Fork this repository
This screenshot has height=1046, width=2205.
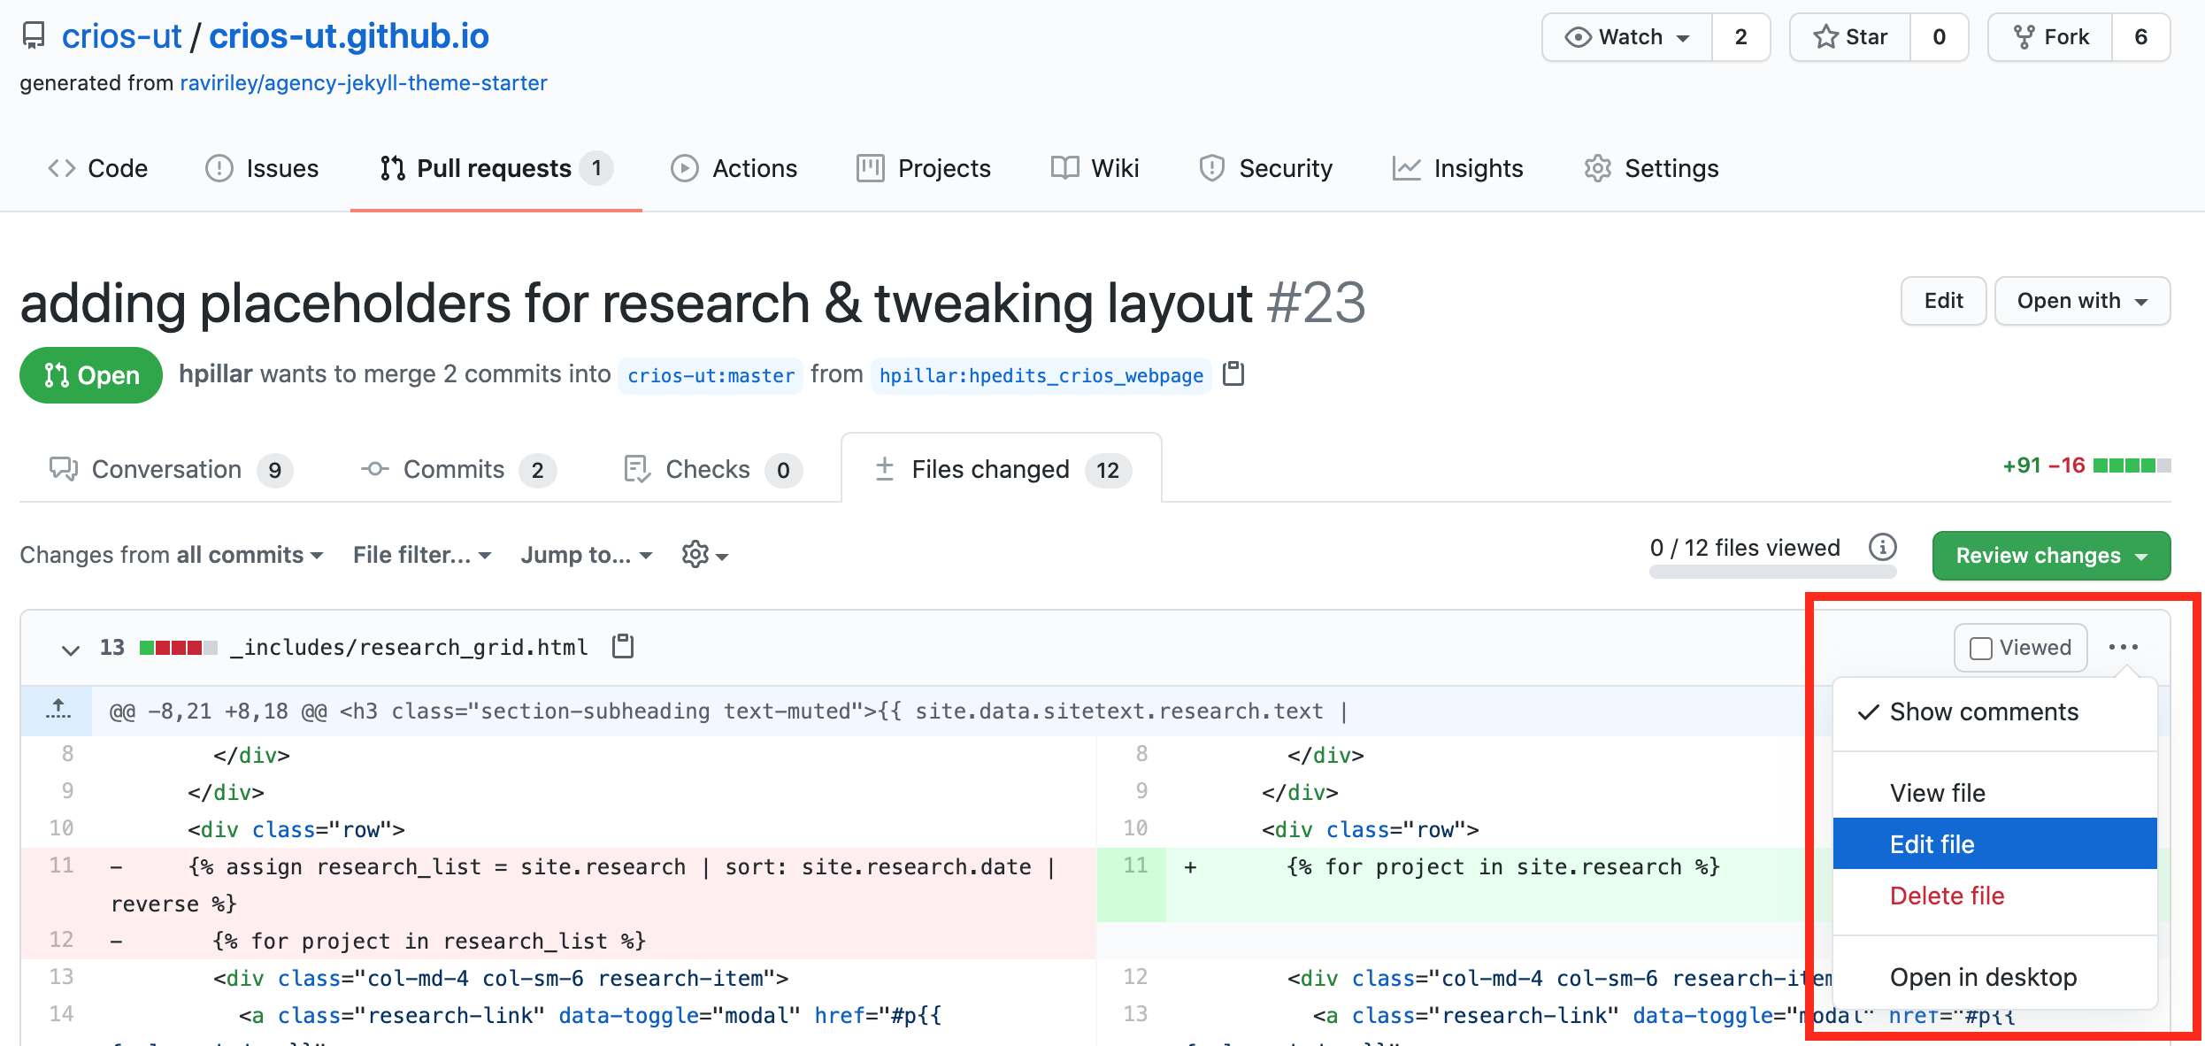click(x=2050, y=37)
